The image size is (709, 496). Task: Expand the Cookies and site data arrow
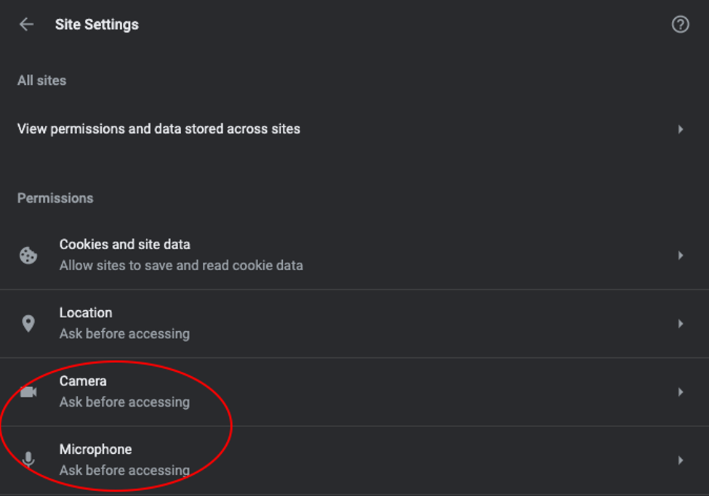pyautogui.click(x=681, y=256)
